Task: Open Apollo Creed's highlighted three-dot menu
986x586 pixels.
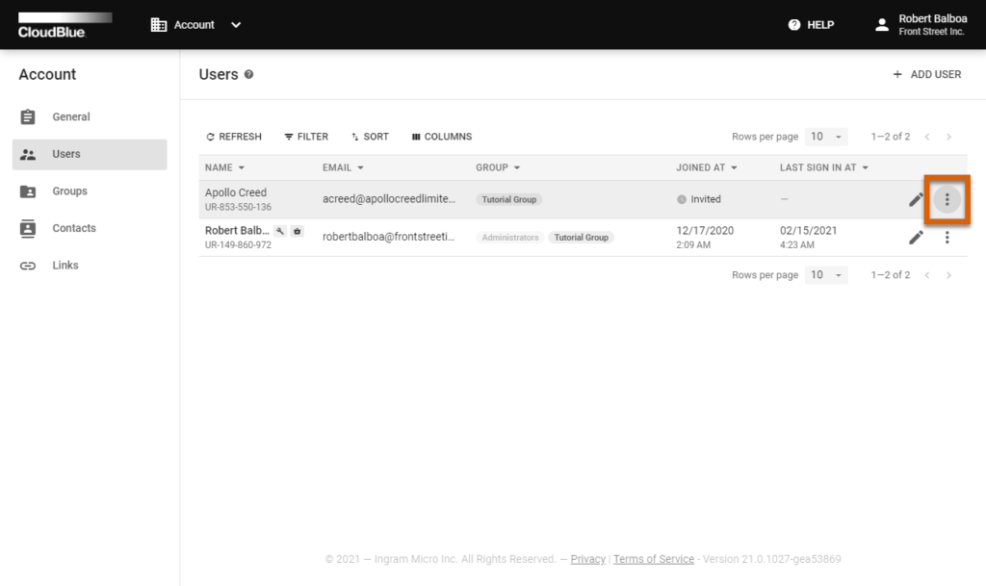Action: 947,198
